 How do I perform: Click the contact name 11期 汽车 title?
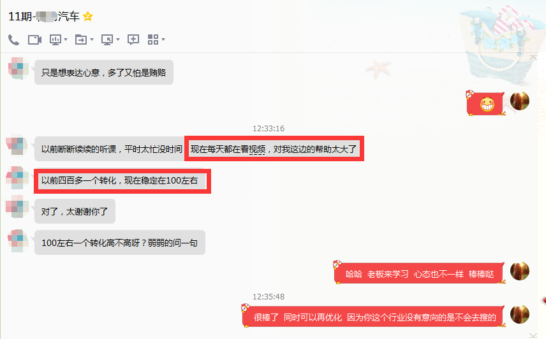point(44,17)
